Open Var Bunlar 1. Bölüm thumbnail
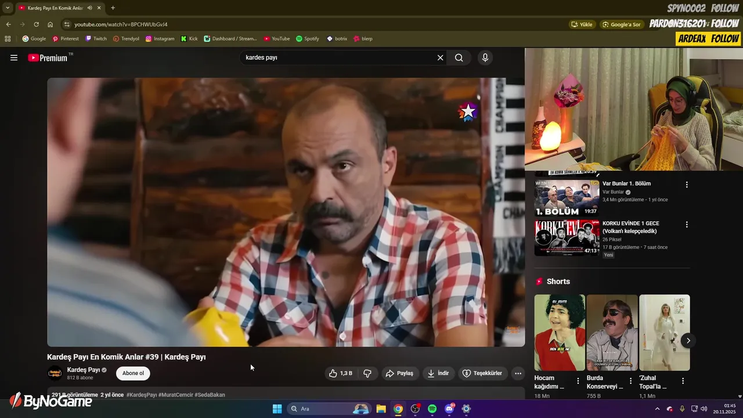743x418 pixels. pyautogui.click(x=567, y=198)
